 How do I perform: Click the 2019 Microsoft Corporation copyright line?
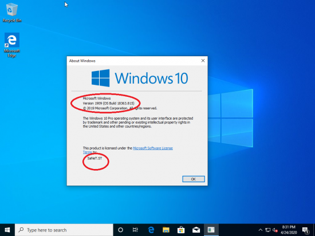tap(120, 108)
